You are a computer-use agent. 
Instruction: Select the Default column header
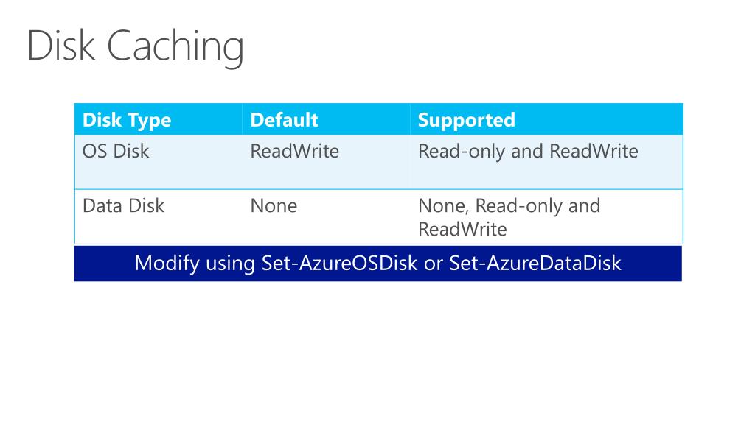[x=284, y=120]
